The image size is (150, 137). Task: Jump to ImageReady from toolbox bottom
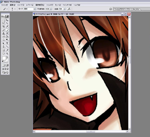5,72
